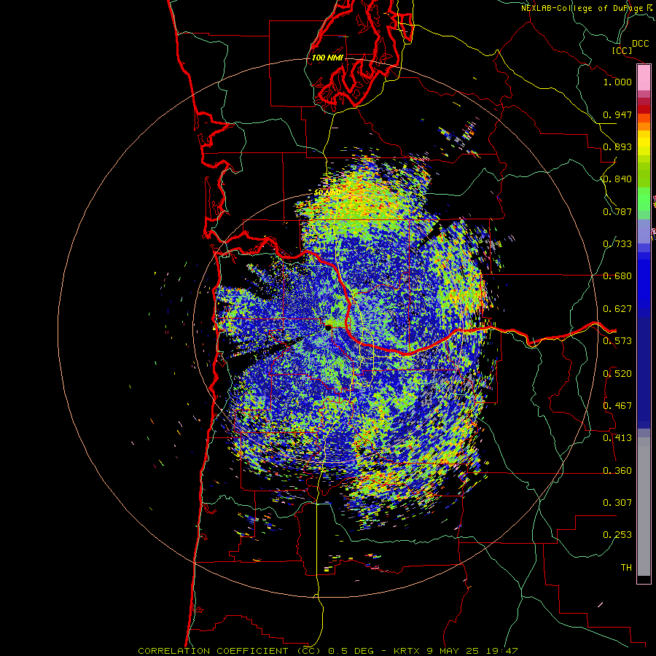Select the 0.520 scale value
The image size is (656, 656).
[x=617, y=374]
